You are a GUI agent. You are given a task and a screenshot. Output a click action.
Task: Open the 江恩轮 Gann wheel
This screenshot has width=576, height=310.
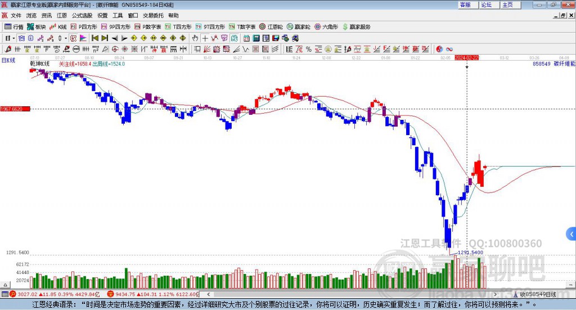point(271,27)
